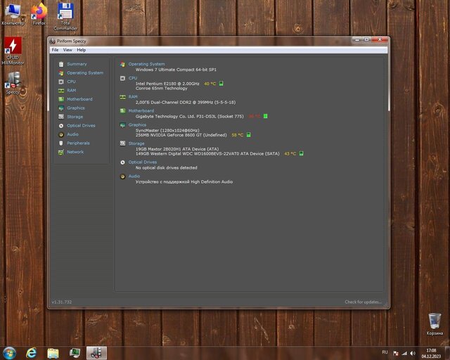This screenshot has height=360, width=450.
Task: Open the Peripherals section in sidebar
Action: pyautogui.click(x=78, y=143)
